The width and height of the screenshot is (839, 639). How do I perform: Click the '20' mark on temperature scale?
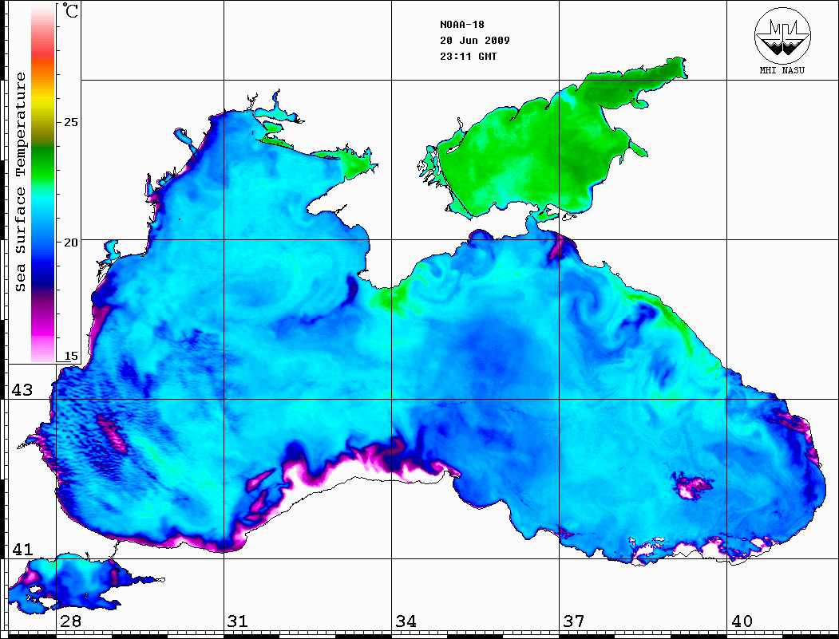tap(70, 243)
